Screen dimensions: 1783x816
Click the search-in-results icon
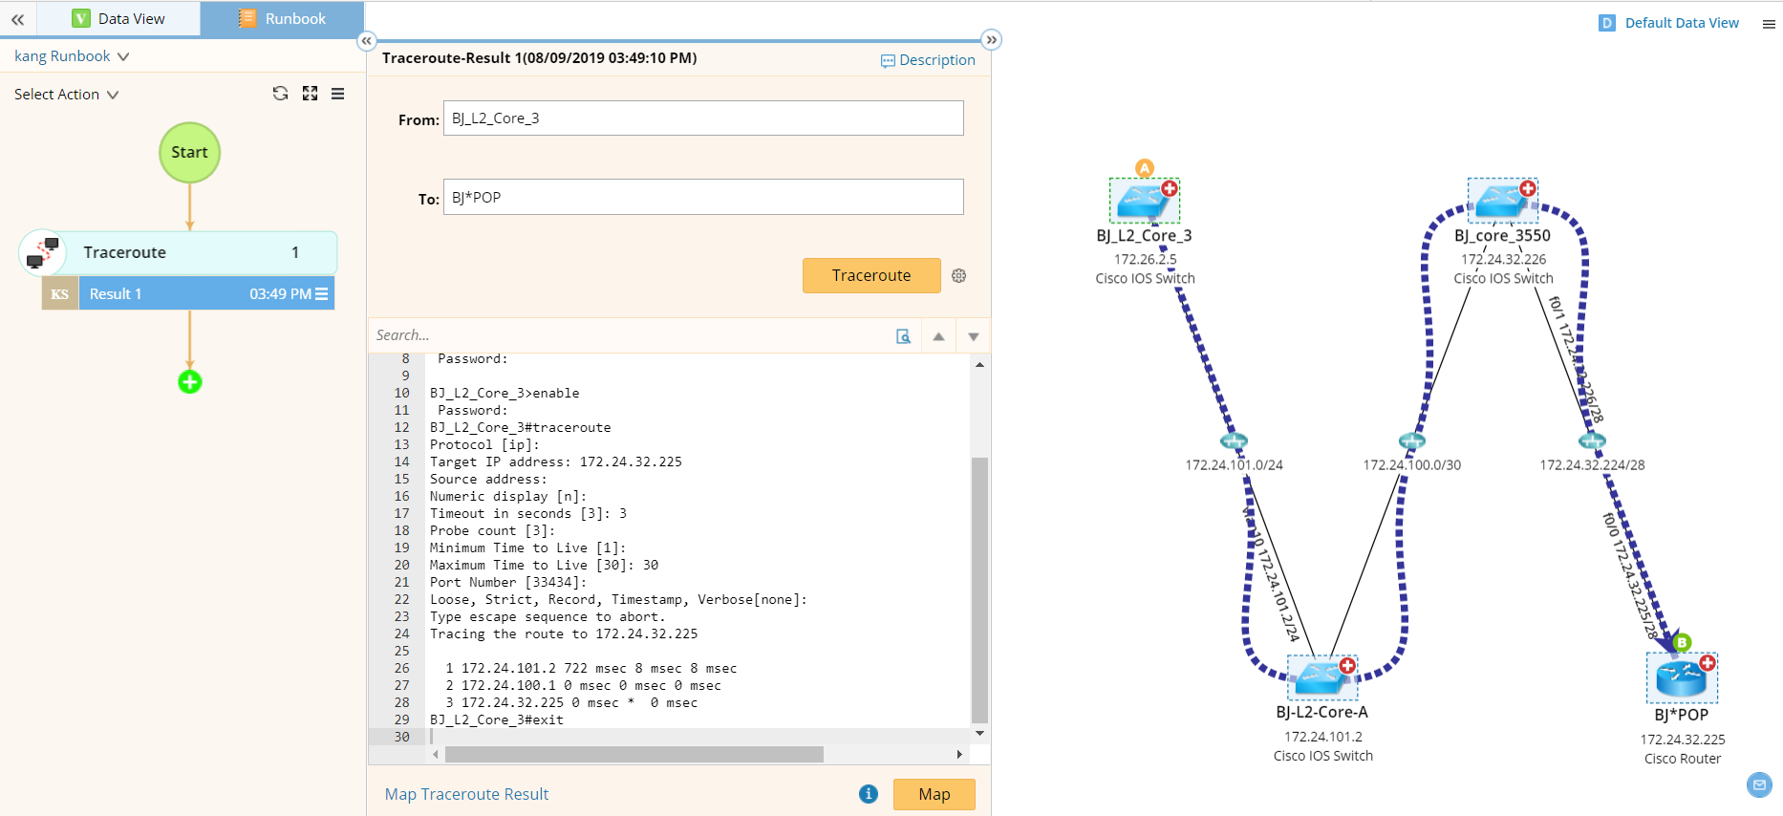[903, 336]
